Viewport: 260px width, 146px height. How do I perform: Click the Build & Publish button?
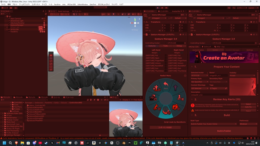coord(224,131)
